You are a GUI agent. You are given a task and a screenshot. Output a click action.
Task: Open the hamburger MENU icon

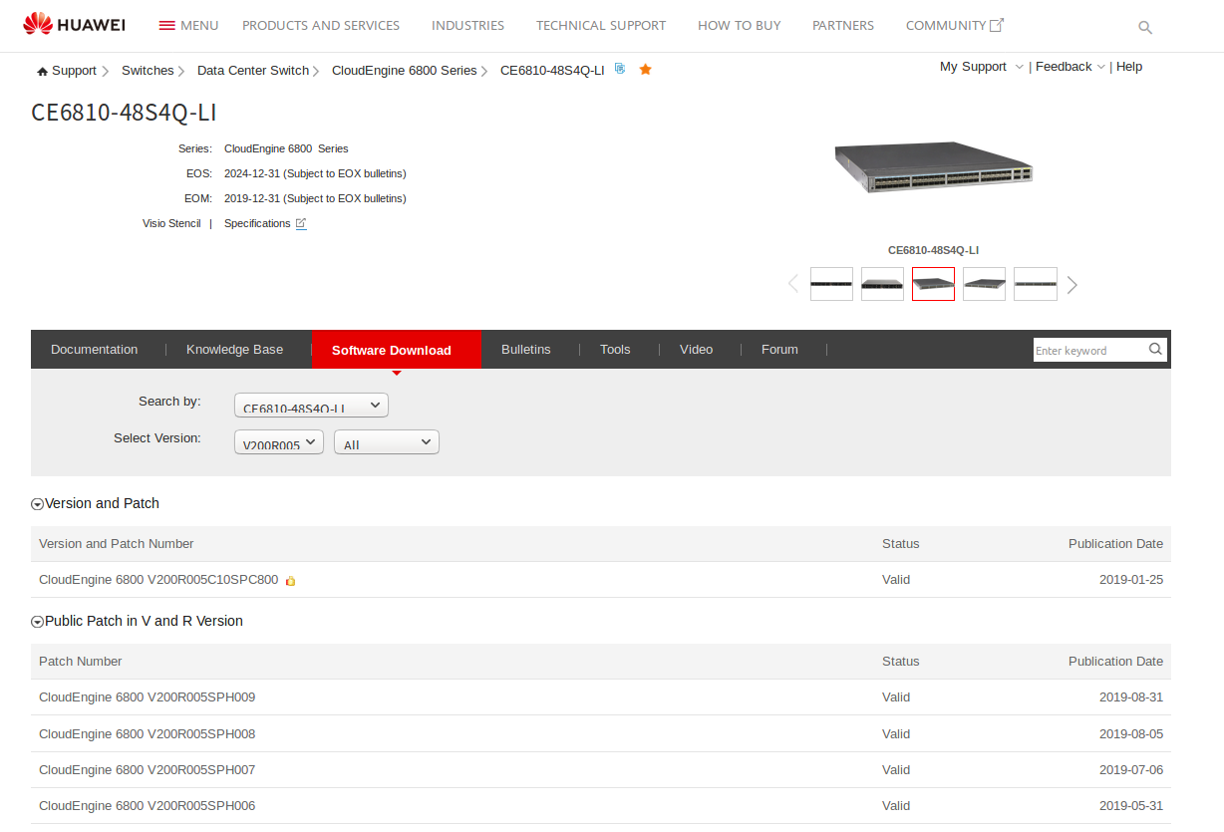coord(167,26)
